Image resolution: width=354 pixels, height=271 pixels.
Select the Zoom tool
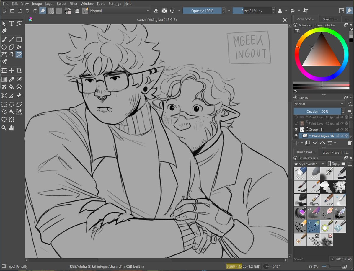(4, 128)
